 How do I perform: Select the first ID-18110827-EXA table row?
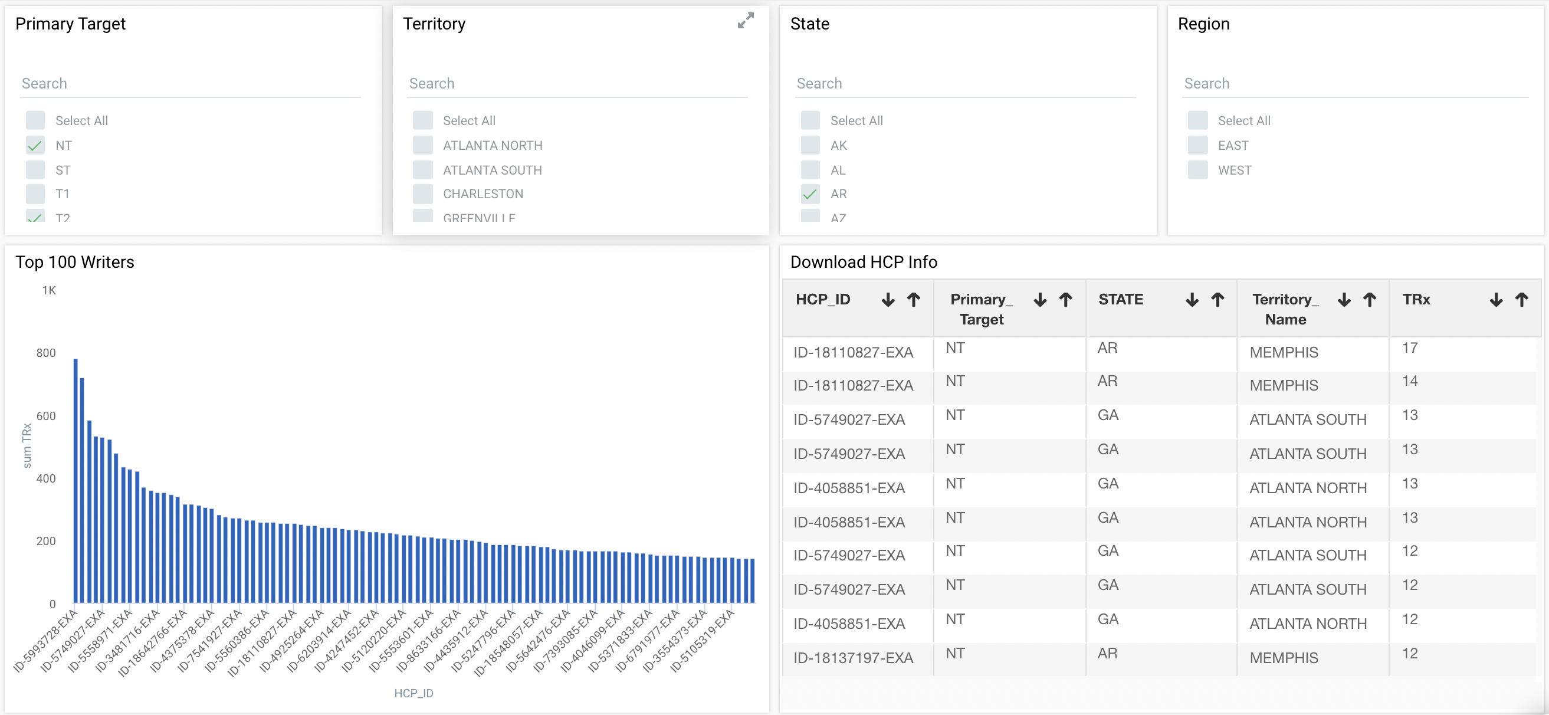853,352
